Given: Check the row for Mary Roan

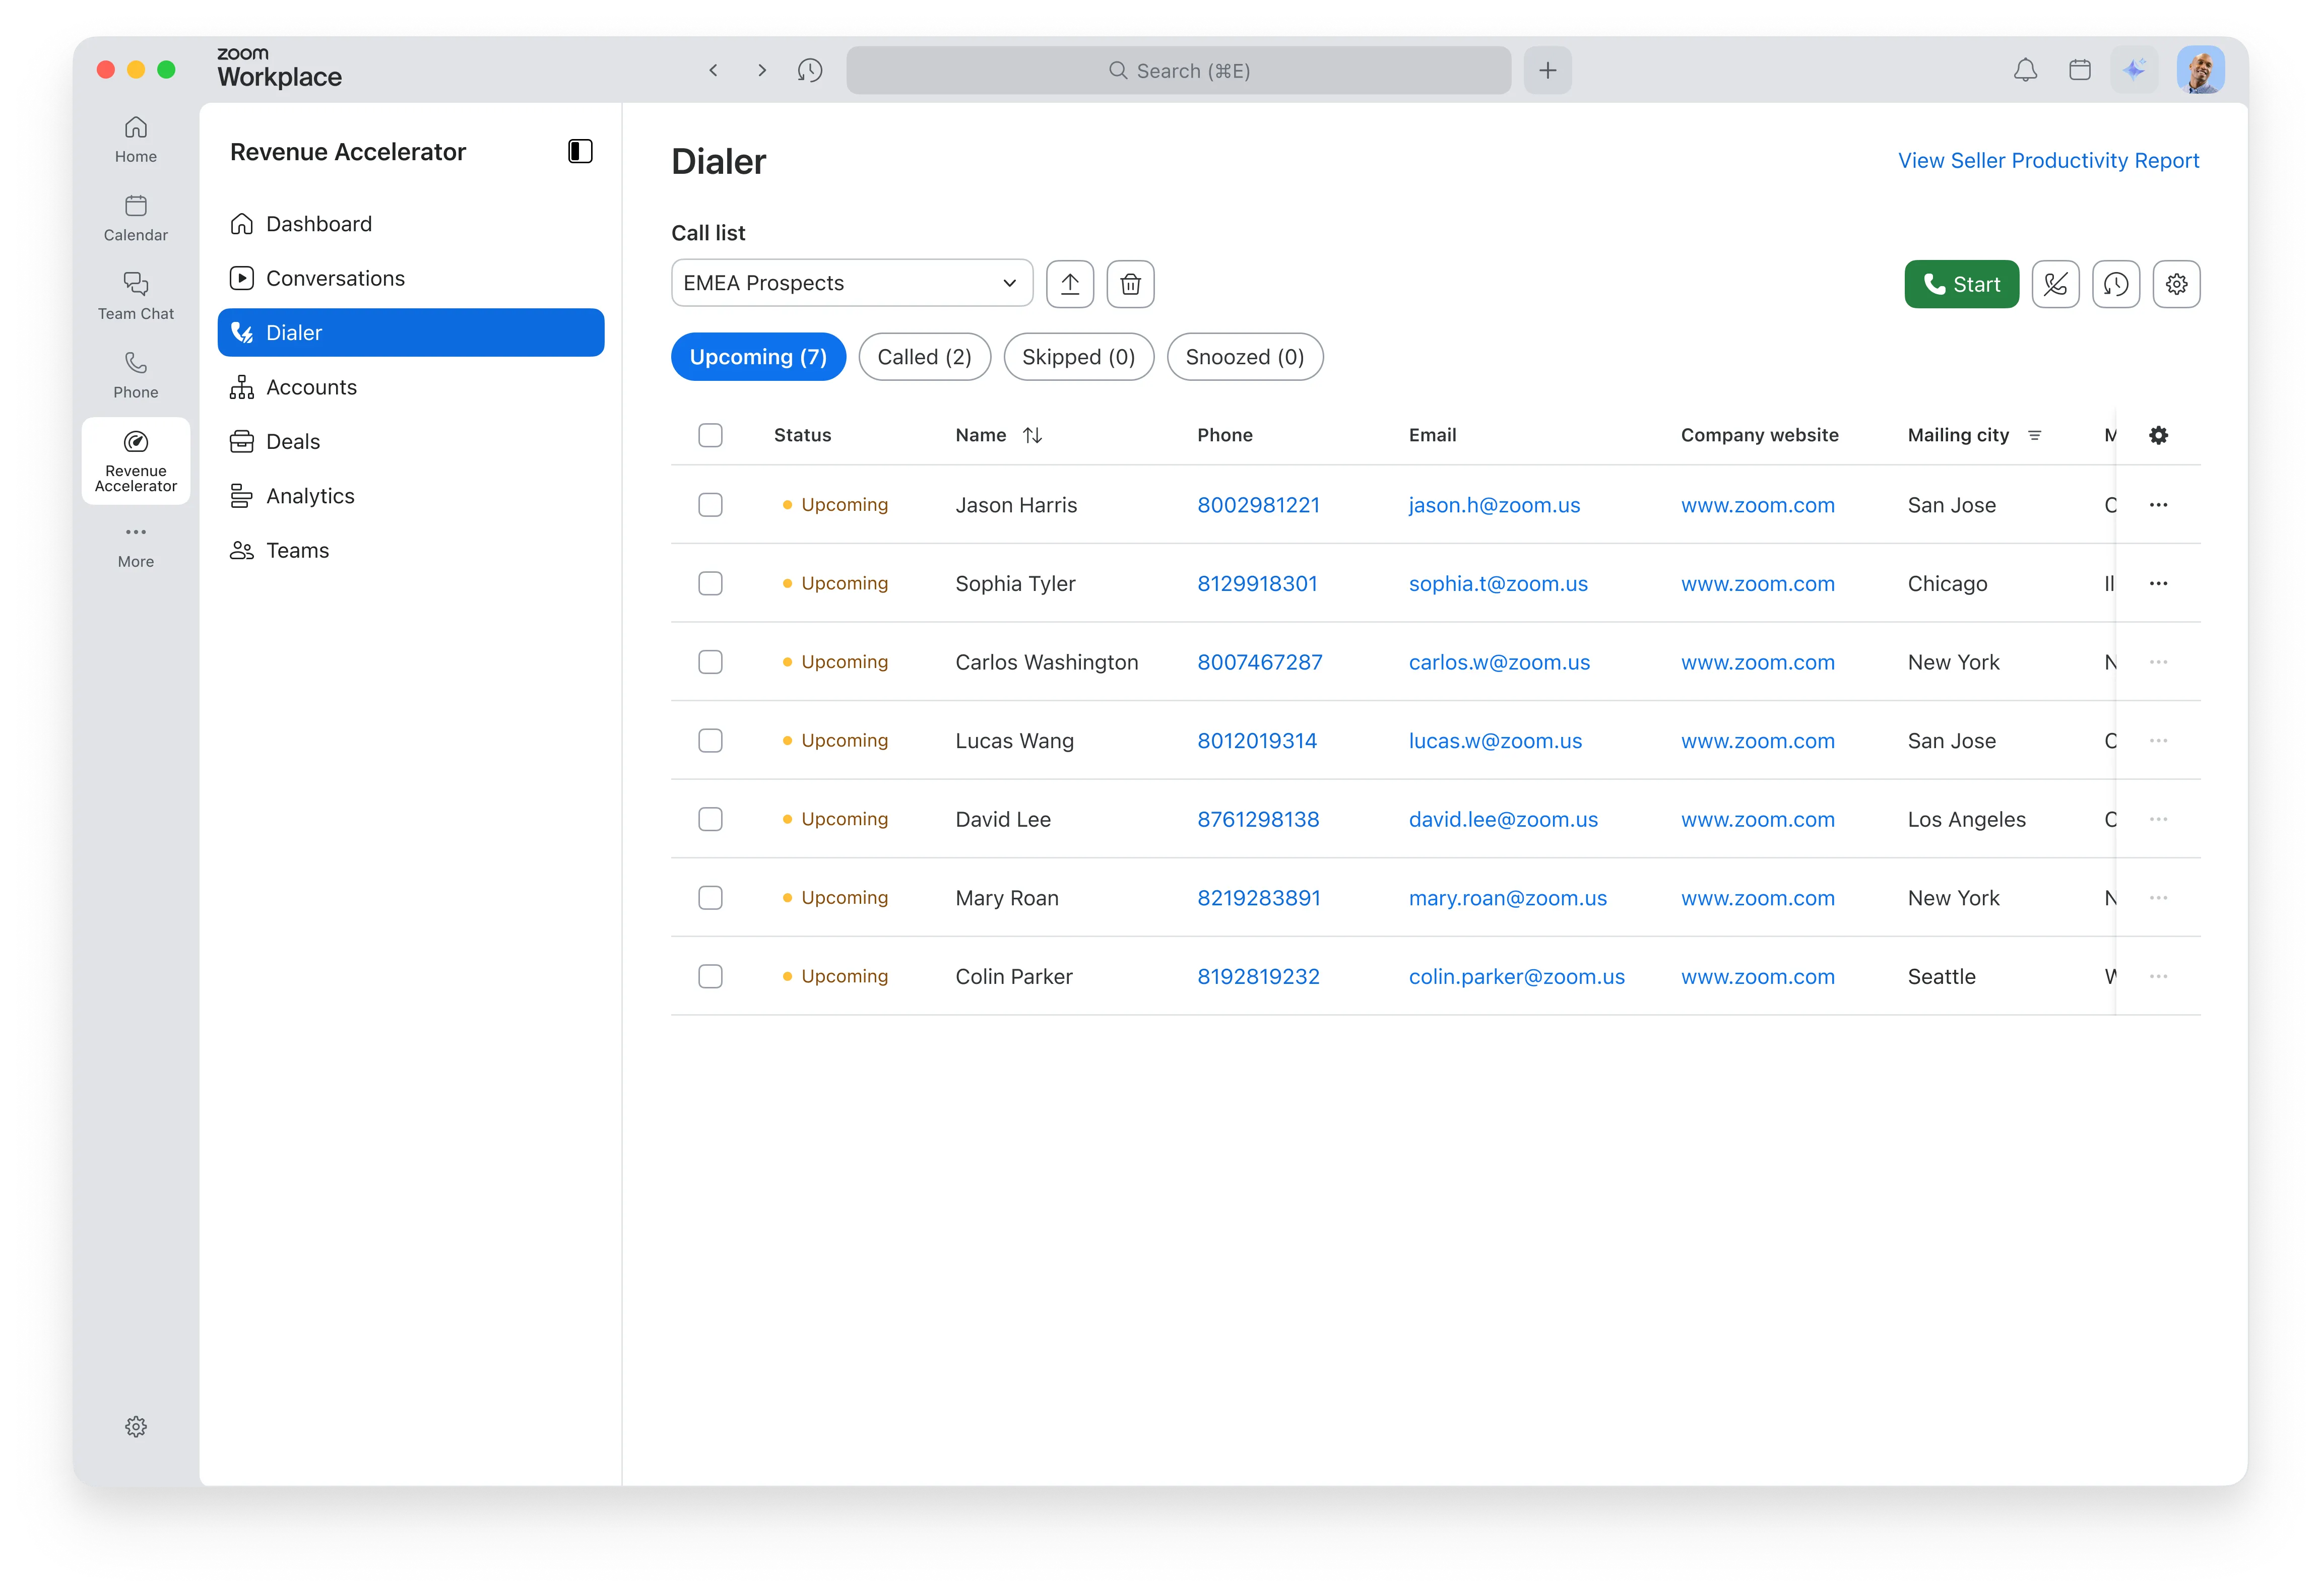Looking at the screenshot, I should 710,897.
